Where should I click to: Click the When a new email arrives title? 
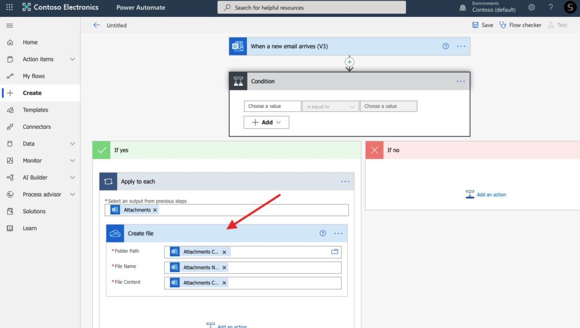[x=289, y=46]
